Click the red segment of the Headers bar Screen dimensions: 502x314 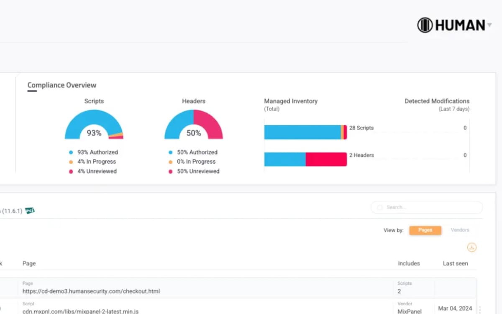click(326, 159)
